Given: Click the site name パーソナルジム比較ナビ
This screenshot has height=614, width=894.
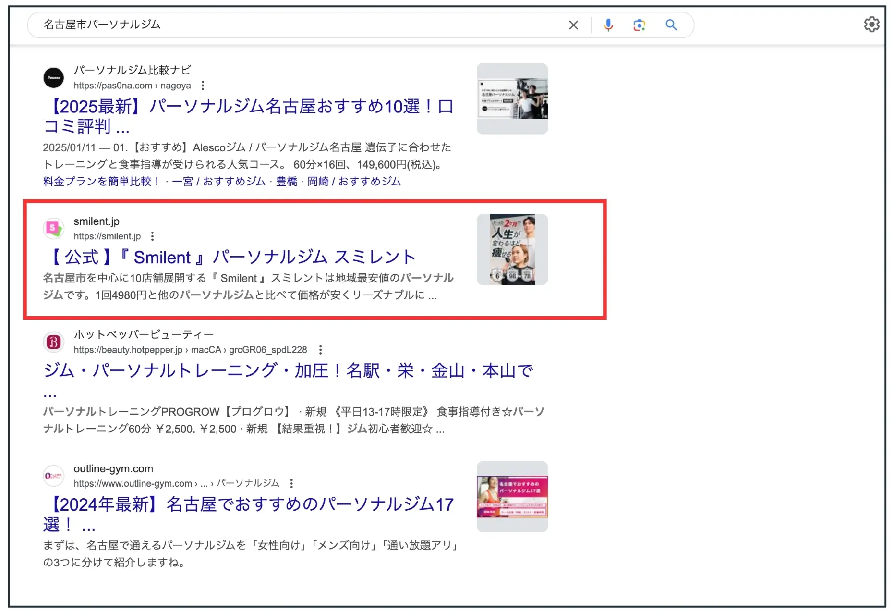Looking at the screenshot, I should coord(133,70).
